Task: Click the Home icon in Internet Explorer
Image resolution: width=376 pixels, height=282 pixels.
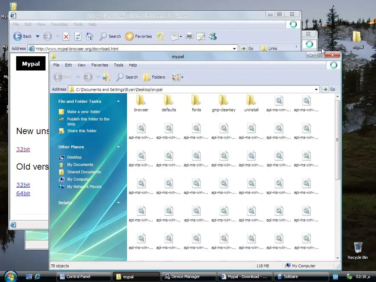Action: click(x=90, y=36)
